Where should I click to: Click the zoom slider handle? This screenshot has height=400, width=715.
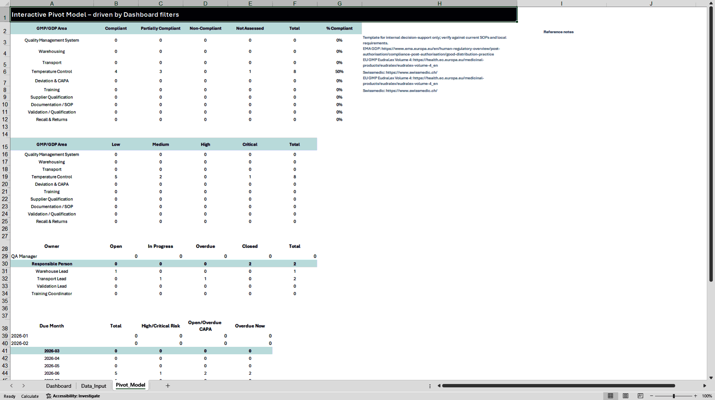(x=674, y=396)
